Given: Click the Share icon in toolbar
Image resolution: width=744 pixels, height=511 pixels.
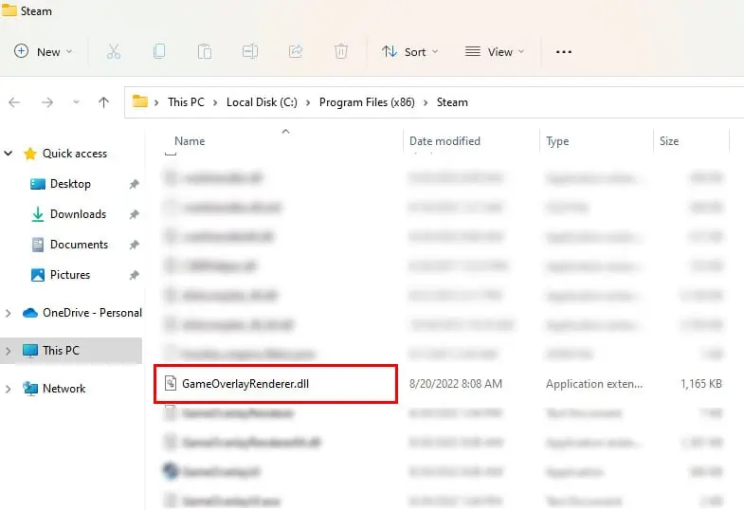Looking at the screenshot, I should point(295,51).
